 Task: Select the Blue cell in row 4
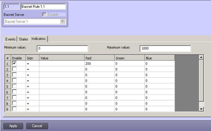(159, 81)
